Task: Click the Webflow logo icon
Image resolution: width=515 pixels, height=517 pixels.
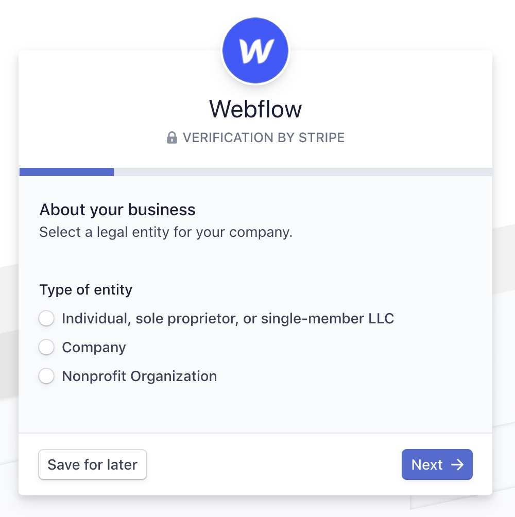Action: coord(255,50)
